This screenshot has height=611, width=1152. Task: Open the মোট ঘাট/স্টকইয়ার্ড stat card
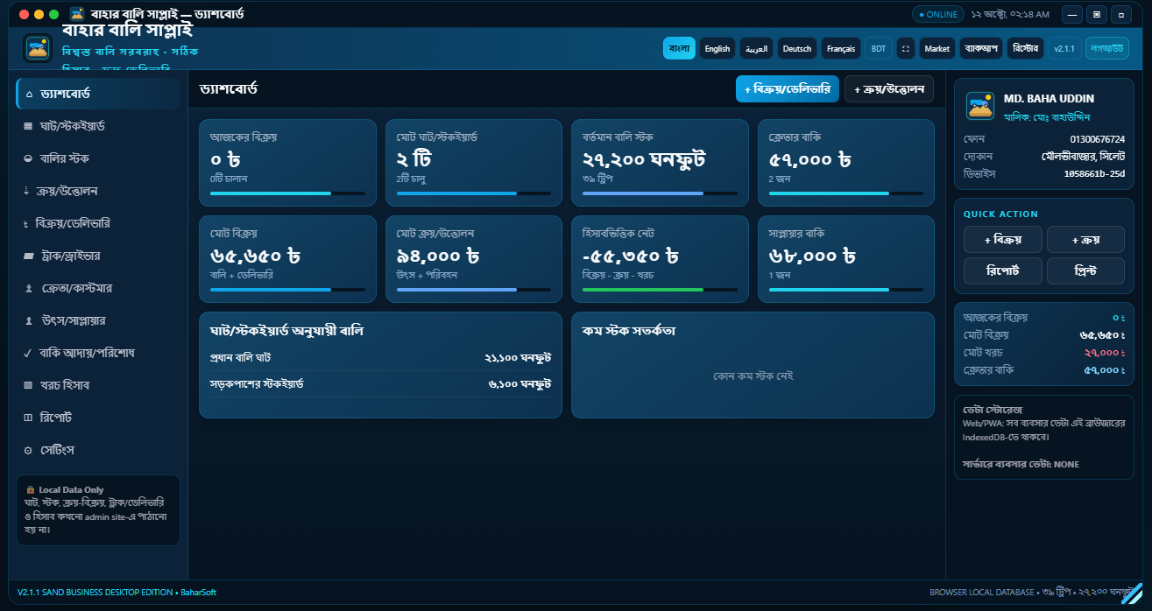click(474, 163)
